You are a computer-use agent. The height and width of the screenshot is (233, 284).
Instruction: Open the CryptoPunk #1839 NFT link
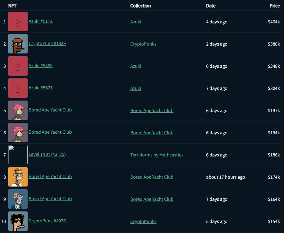47,43
